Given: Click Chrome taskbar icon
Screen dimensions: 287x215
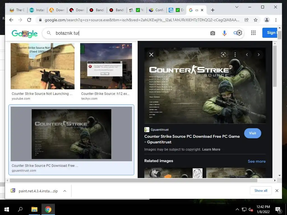Looking at the screenshot, I should (48, 209).
